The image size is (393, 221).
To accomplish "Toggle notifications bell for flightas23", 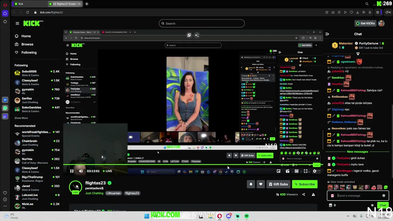I will [x=251, y=184].
